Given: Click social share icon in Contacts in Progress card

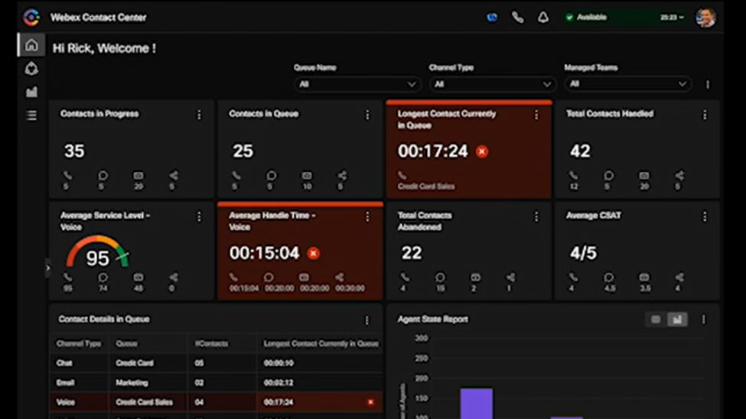Looking at the screenshot, I should click(x=174, y=176).
